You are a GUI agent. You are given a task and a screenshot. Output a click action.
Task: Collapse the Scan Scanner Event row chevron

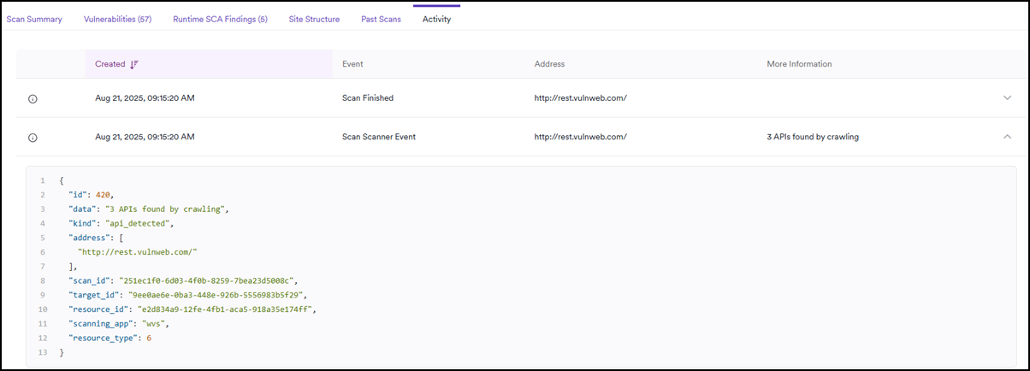coord(1007,136)
